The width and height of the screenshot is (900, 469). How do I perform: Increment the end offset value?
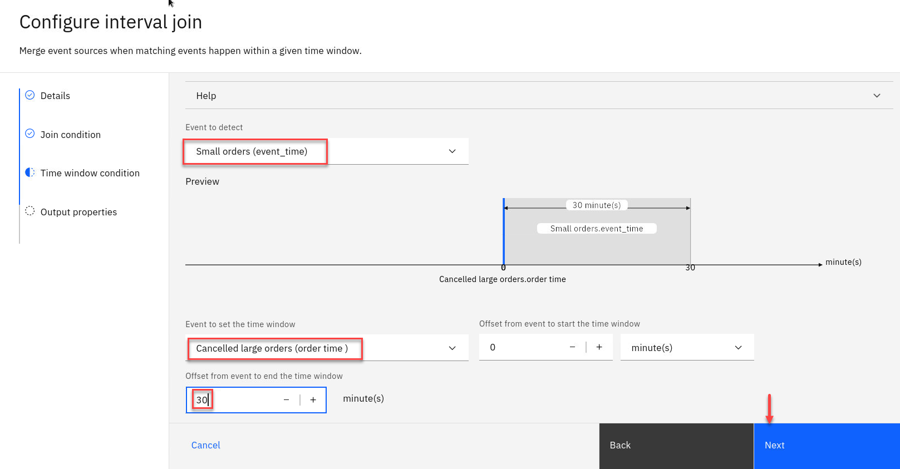click(313, 400)
